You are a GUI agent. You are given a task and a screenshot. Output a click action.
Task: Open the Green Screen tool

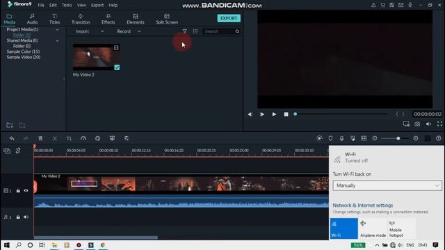[112, 138]
